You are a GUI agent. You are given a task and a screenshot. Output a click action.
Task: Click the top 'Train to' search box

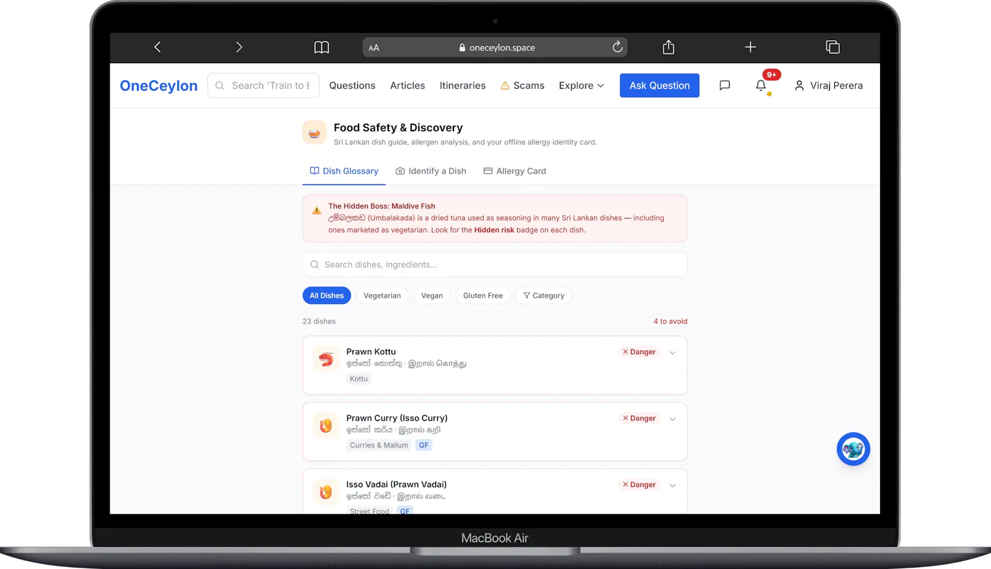tap(263, 85)
